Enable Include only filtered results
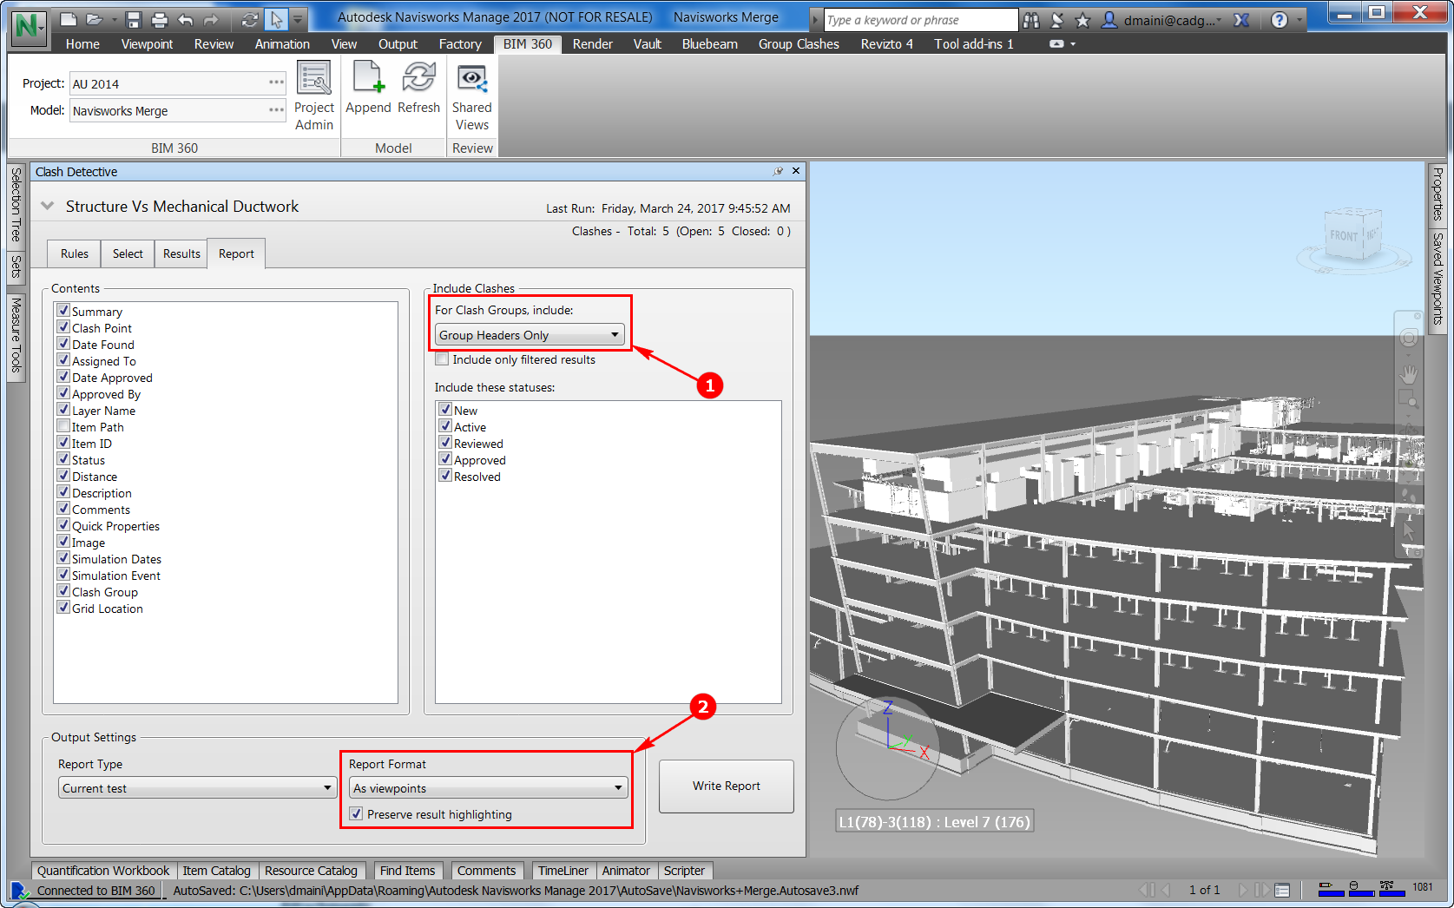This screenshot has height=908, width=1454. [443, 359]
